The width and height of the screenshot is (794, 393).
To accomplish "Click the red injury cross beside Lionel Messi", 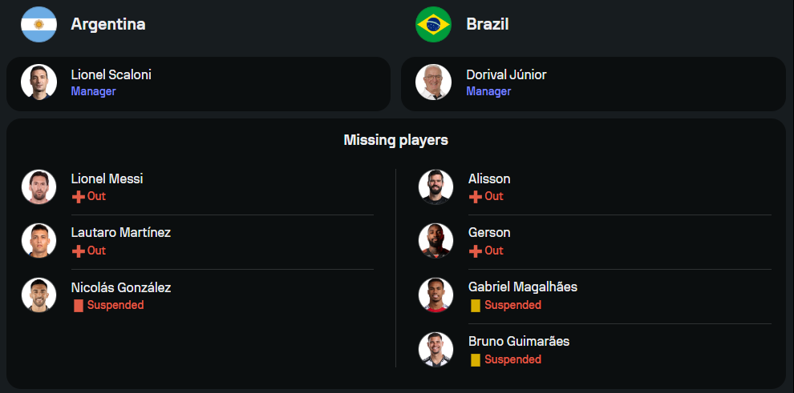I will [78, 196].
